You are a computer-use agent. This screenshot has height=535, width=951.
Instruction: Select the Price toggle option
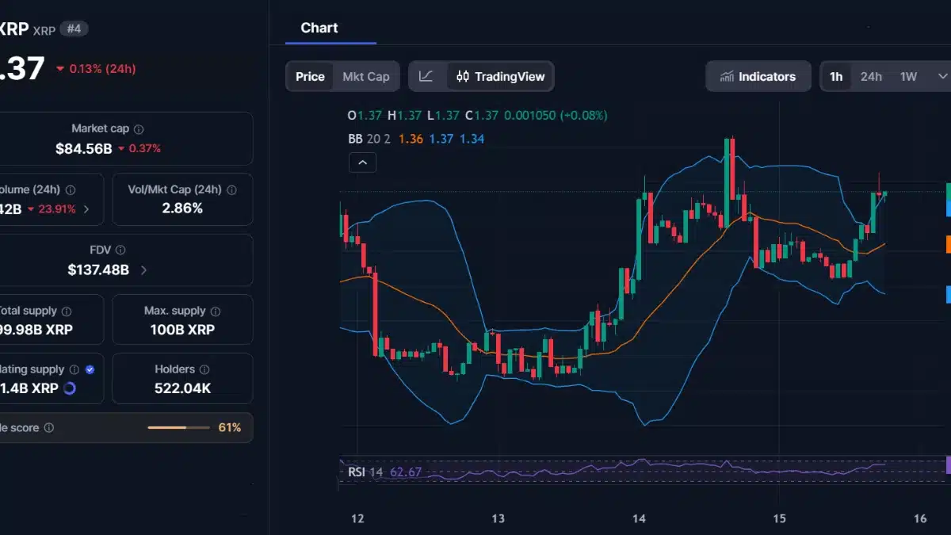[309, 76]
